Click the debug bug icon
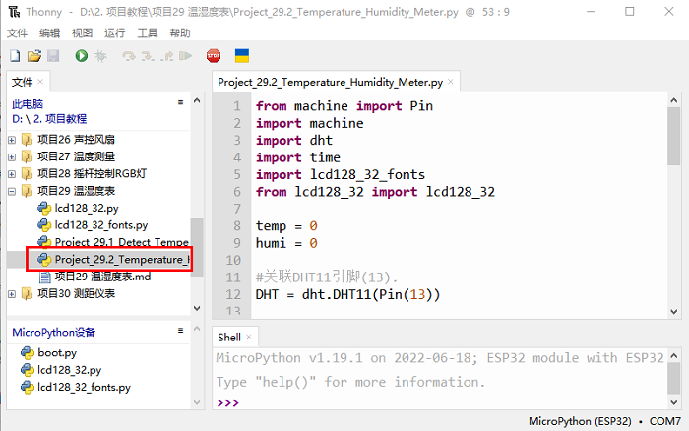689x431 pixels. click(99, 56)
